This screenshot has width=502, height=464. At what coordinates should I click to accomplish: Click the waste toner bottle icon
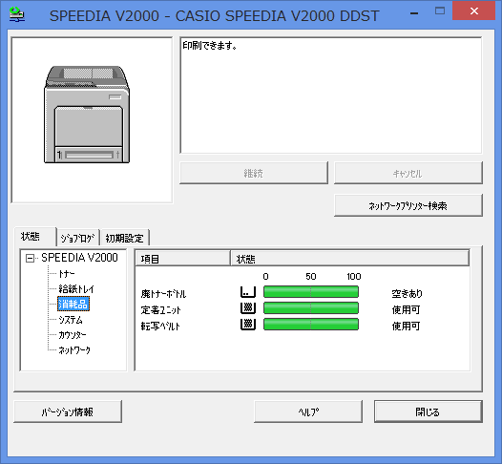tap(248, 292)
